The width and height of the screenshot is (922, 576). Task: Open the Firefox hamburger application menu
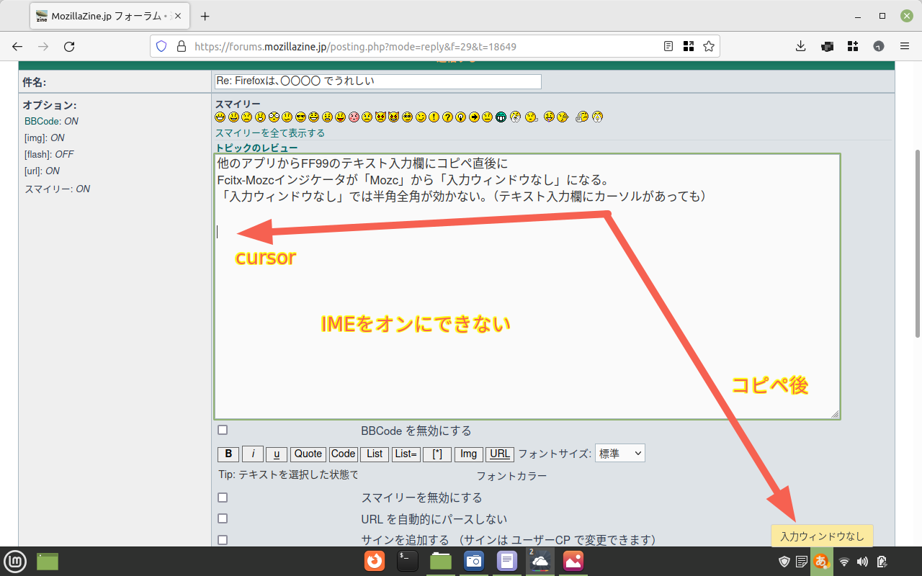905,46
